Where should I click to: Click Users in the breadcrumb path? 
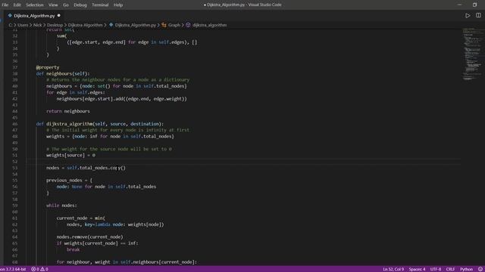(23, 25)
